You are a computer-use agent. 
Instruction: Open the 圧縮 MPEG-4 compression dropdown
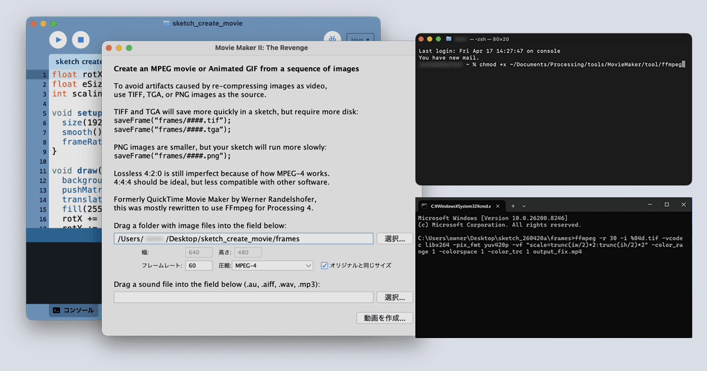[x=272, y=266]
